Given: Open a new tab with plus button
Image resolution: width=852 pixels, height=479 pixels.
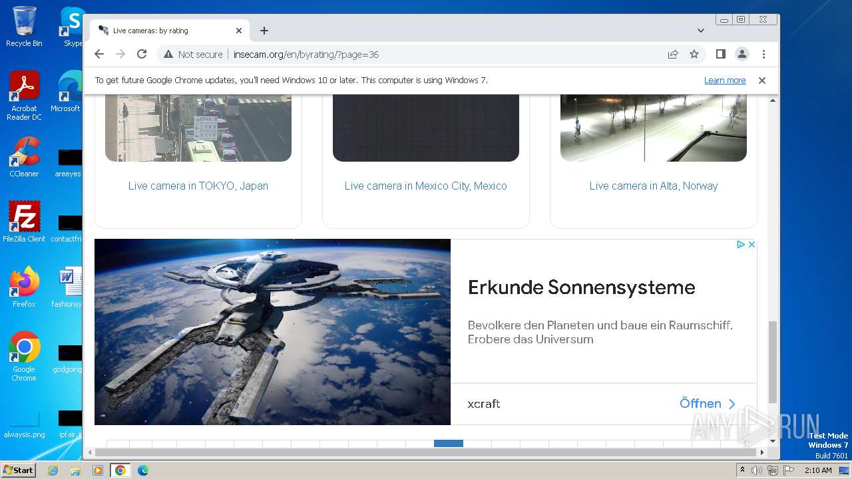Looking at the screenshot, I should click(x=264, y=31).
